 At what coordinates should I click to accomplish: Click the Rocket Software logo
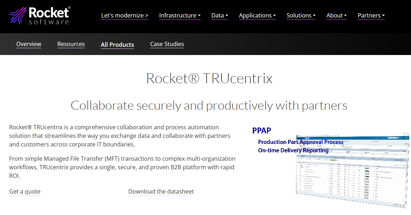[40, 16]
